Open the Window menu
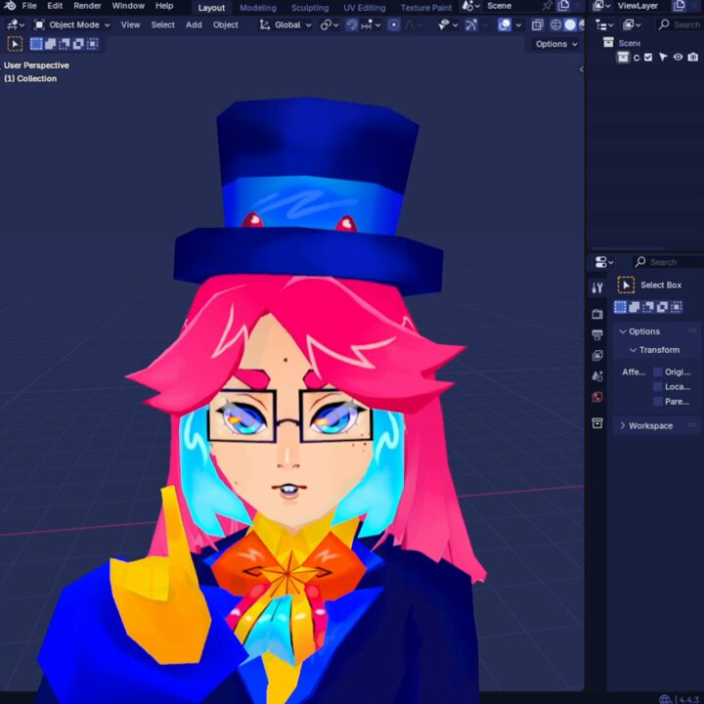The height and width of the screenshot is (704, 704). pyautogui.click(x=128, y=6)
